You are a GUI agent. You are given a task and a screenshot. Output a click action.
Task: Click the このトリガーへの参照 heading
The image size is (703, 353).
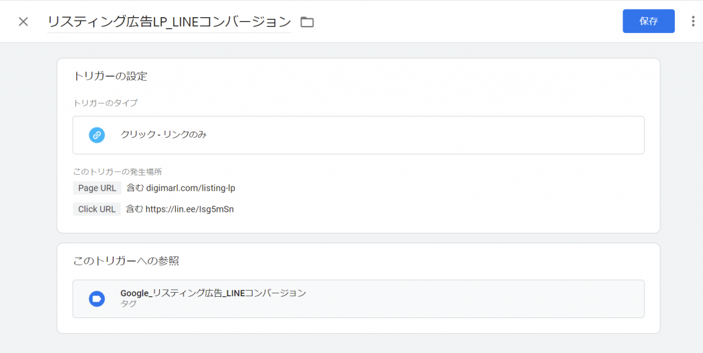[126, 261]
